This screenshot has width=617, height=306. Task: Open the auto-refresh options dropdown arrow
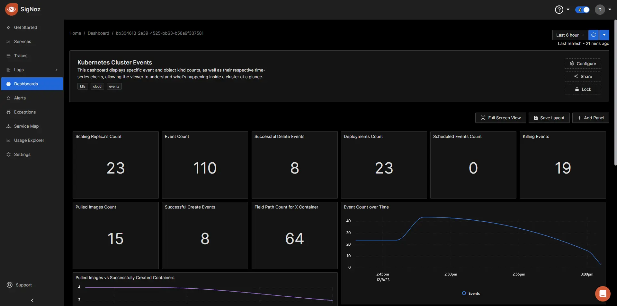[604, 35]
